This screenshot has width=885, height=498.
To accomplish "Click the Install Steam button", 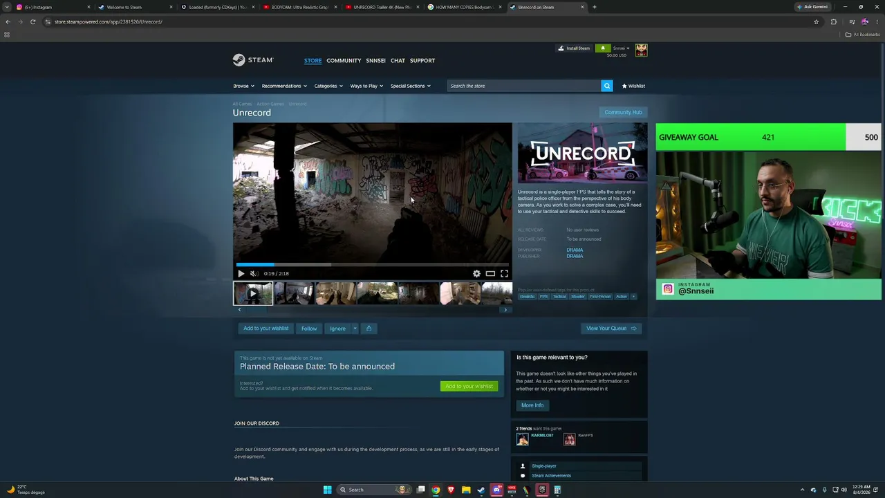I will [x=574, y=48].
